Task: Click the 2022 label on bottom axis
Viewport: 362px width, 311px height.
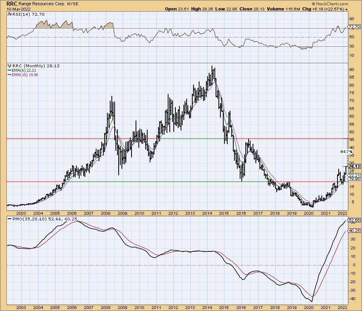Action: tap(342, 307)
